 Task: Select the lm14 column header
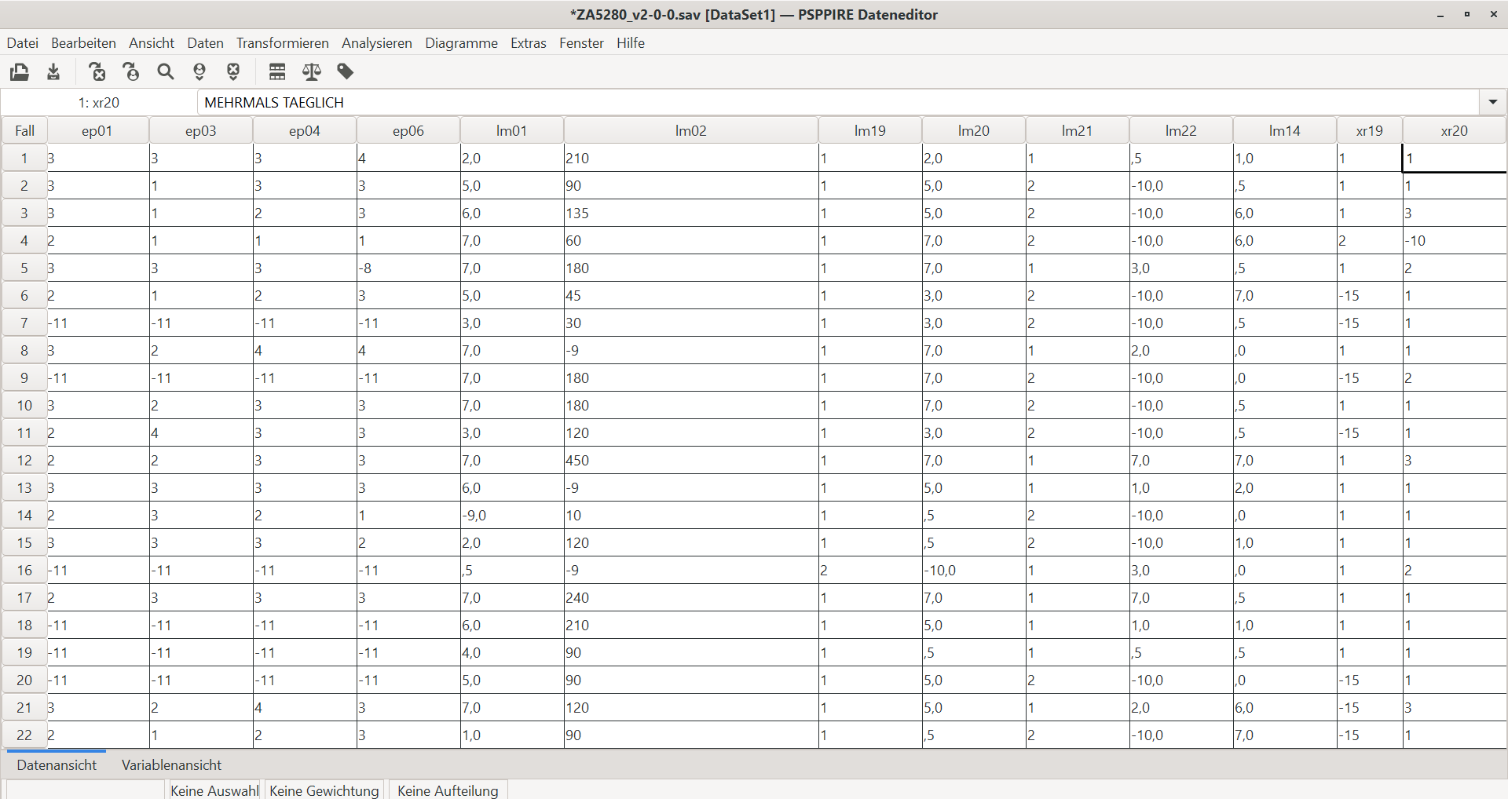tap(1285, 131)
